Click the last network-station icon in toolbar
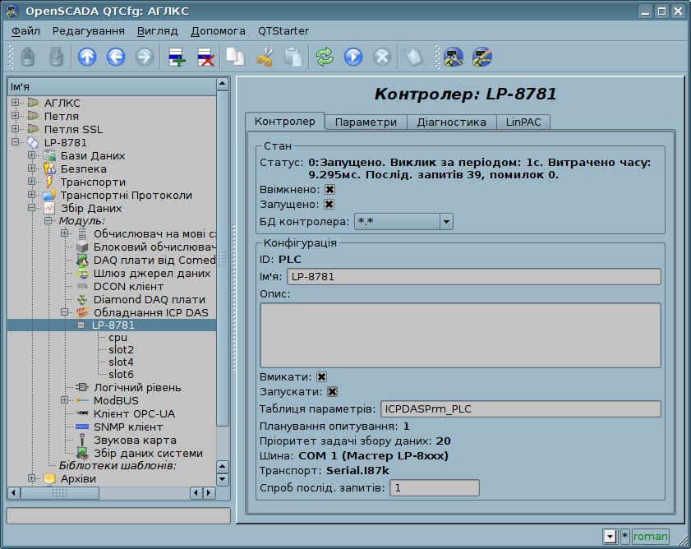 point(481,57)
